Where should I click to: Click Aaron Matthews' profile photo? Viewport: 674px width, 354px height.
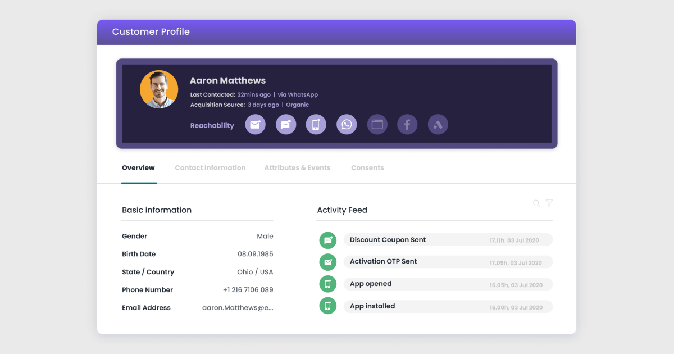[159, 89]
